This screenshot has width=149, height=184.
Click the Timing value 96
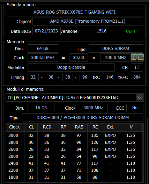85,77
